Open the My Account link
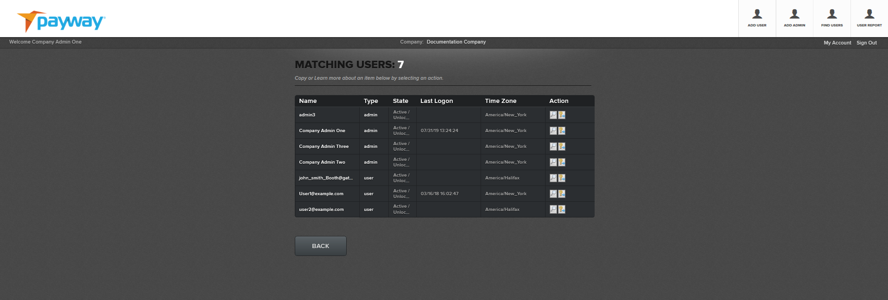Screen dimensions: 888x300 tap(837, 43)
